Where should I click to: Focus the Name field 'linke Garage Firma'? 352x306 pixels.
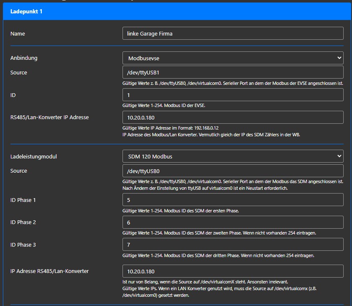click(233, 33)
